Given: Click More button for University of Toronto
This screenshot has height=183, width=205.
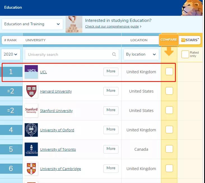Looking at the screenshot, I should click(111, 149).
